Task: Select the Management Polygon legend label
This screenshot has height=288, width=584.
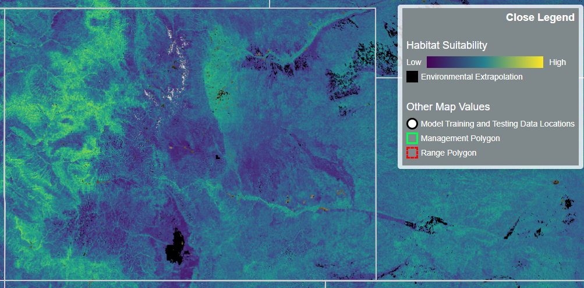Action: (x=460, y=138)
